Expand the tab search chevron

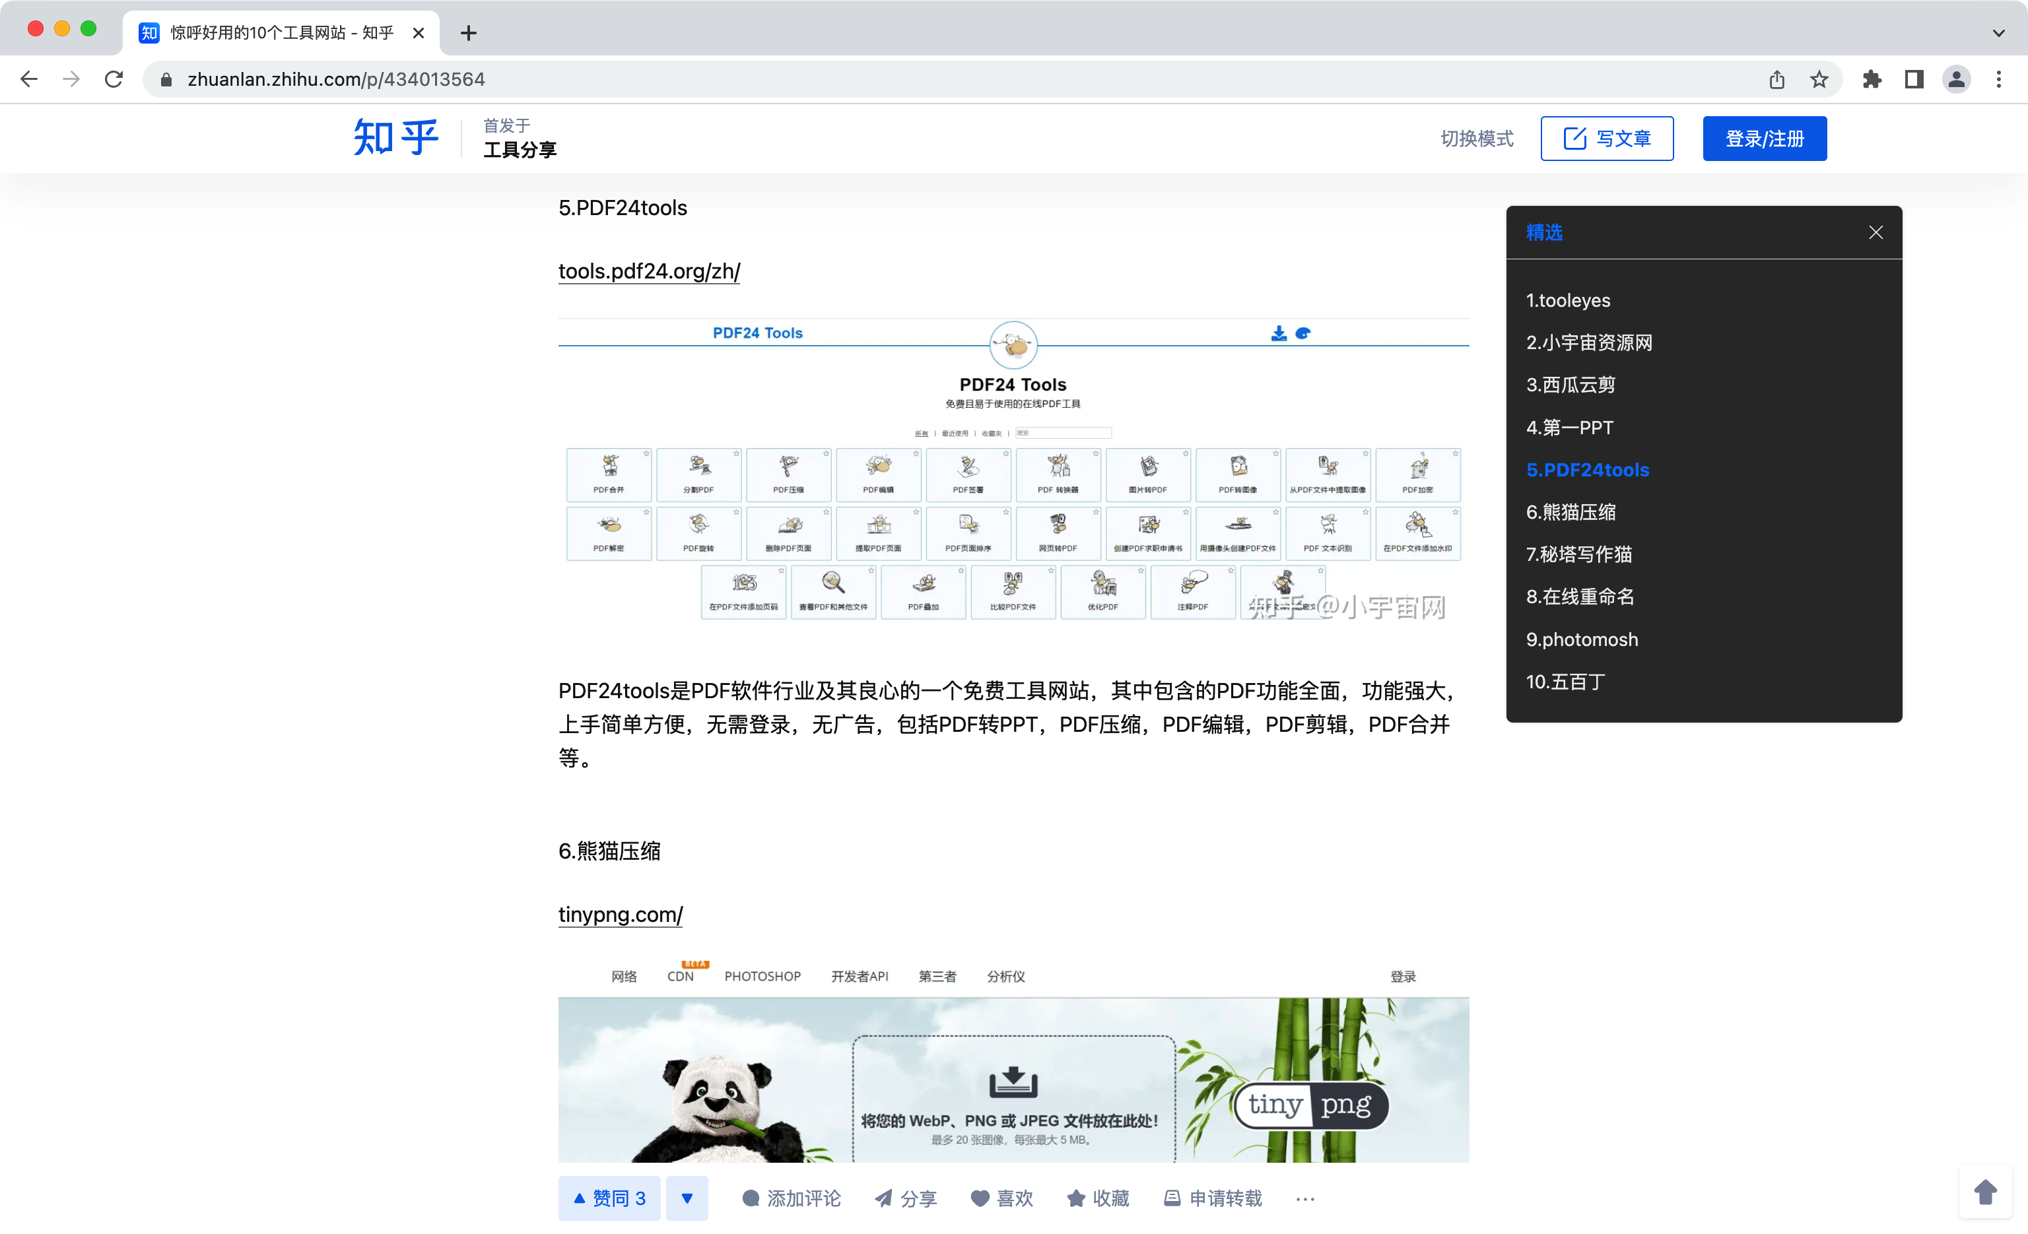tap(1998, 33)
